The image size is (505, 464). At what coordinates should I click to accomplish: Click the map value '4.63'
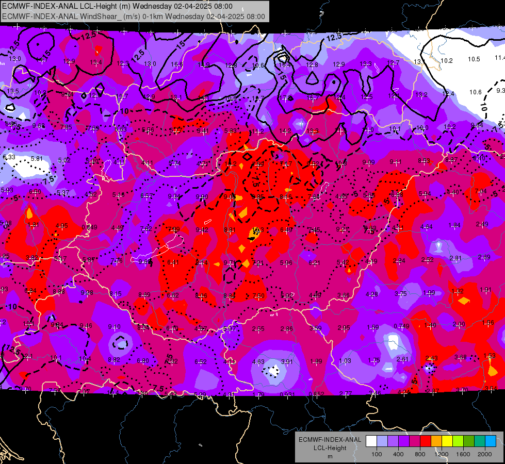(x=258, y=362)
